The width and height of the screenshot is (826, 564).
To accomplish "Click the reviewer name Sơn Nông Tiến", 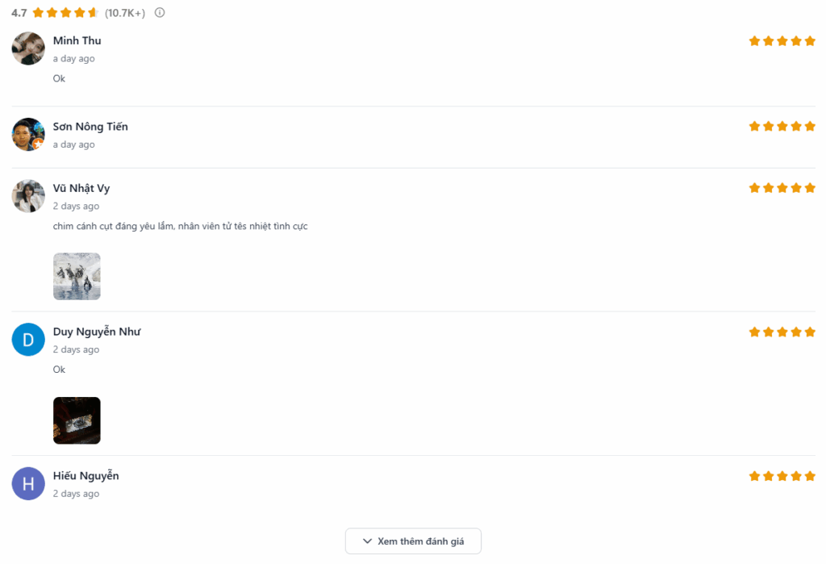I will click(x=90, y=127).
